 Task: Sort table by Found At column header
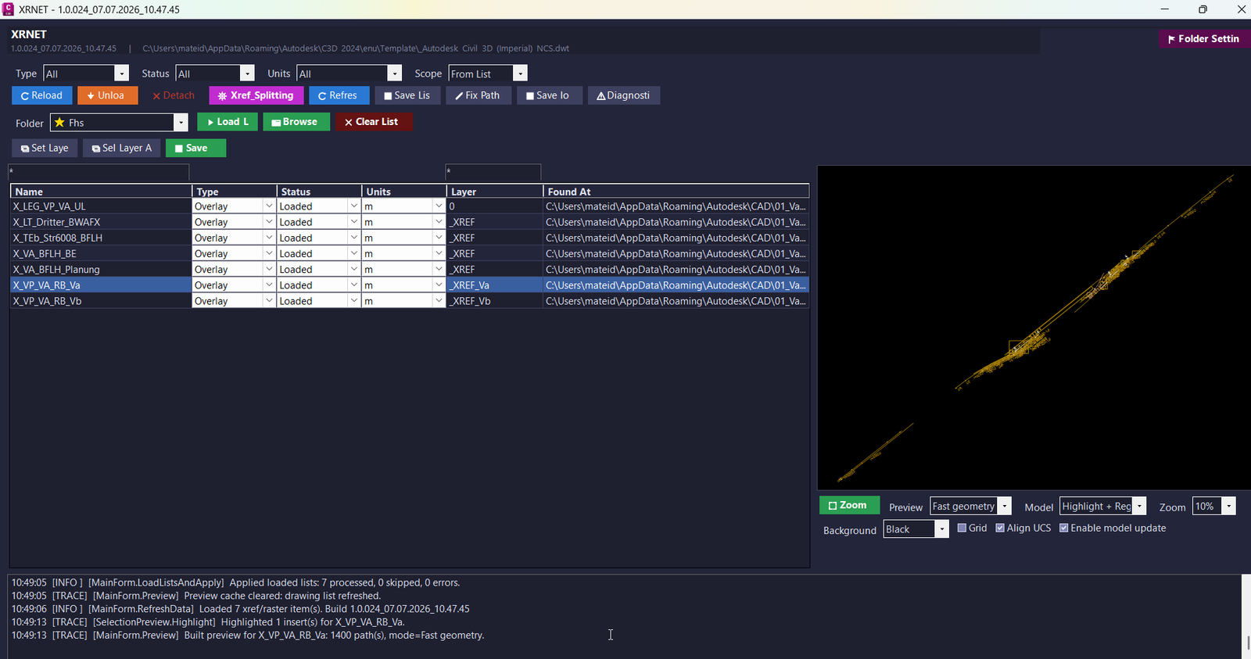[x=676, y=192]
